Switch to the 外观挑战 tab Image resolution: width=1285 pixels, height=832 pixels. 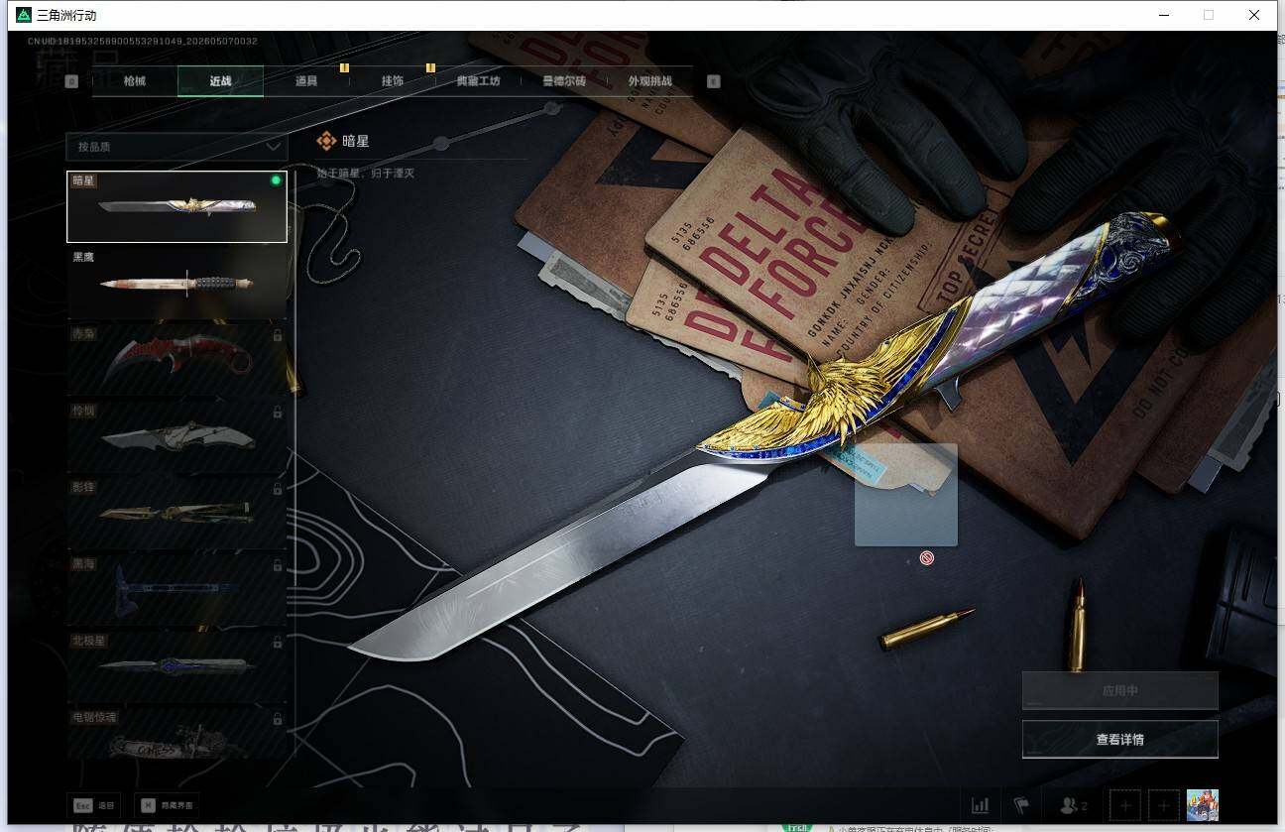click(650, 81)
